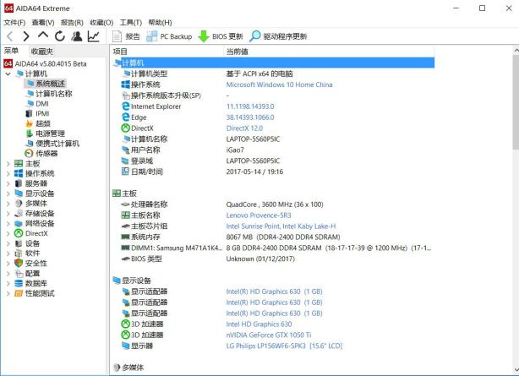
Task: Open 驱动程序更新 driver update tool
Action: pos(278,36)
